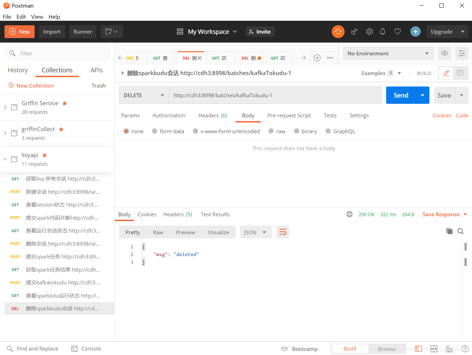Image resolution: width=472 pixels, height=355 pixels.
Task: Open the new window layout icon
Action: (111, 31)
